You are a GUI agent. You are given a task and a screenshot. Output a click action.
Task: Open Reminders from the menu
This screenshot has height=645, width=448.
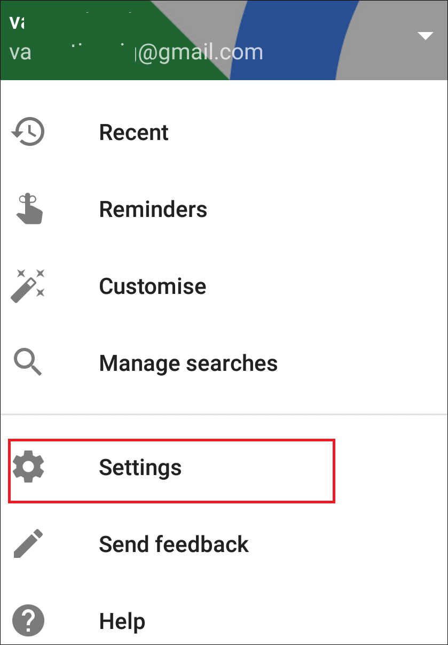pos(153,209)
